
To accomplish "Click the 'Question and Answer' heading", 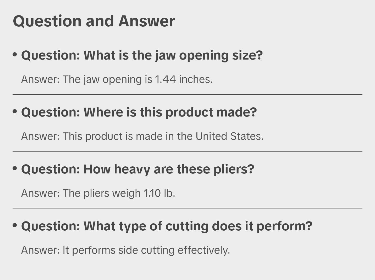I will 94,21.
